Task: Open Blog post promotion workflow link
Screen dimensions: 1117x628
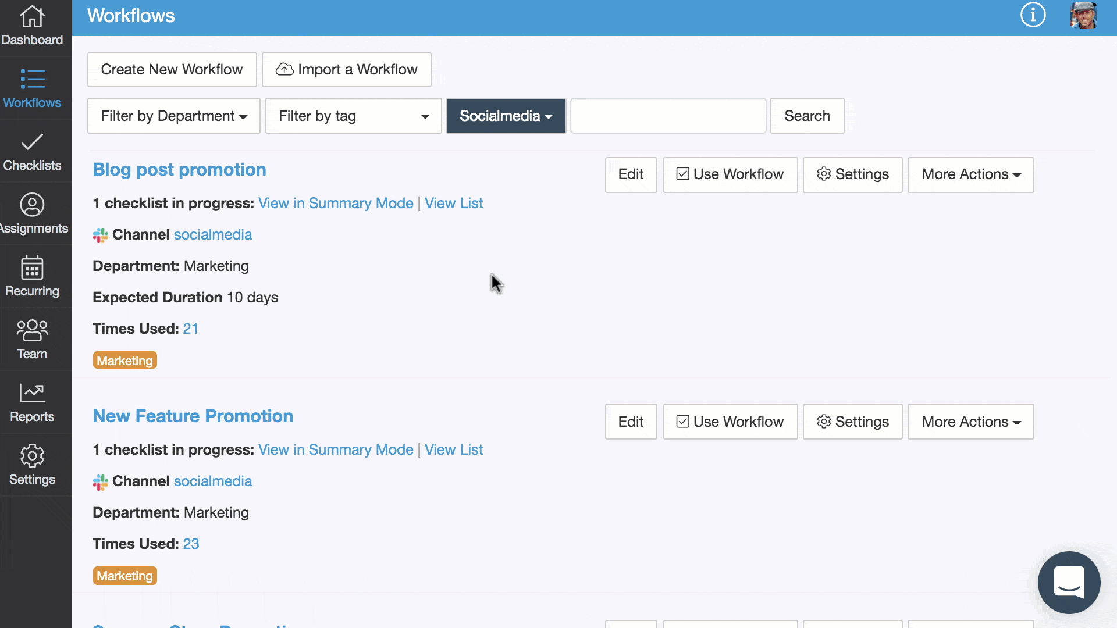Action: pyautogui.click(x=179, y=170)
